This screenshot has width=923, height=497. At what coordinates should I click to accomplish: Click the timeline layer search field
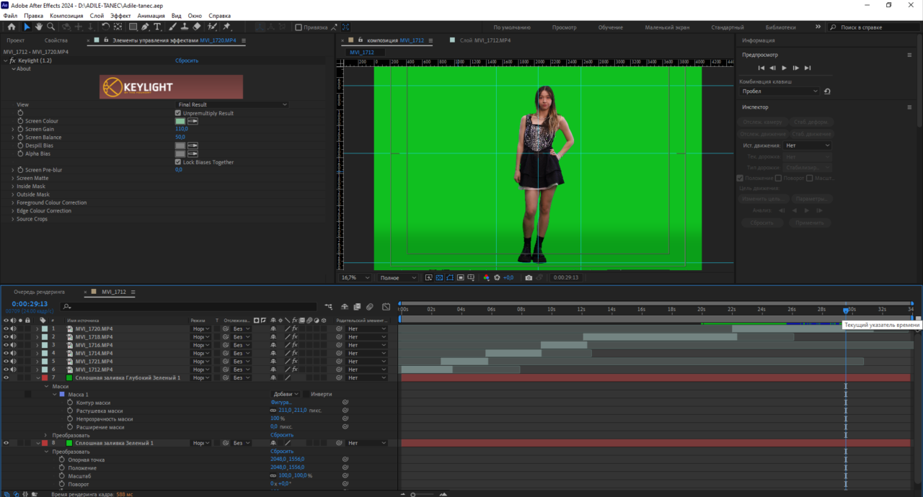(190, 307)
